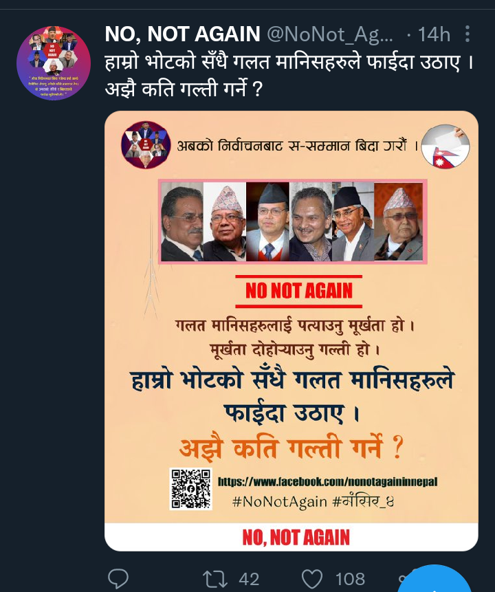Click the circular logo at poster's top left
Viewport: 495px width, 592px height.
(x=145, y=144)
